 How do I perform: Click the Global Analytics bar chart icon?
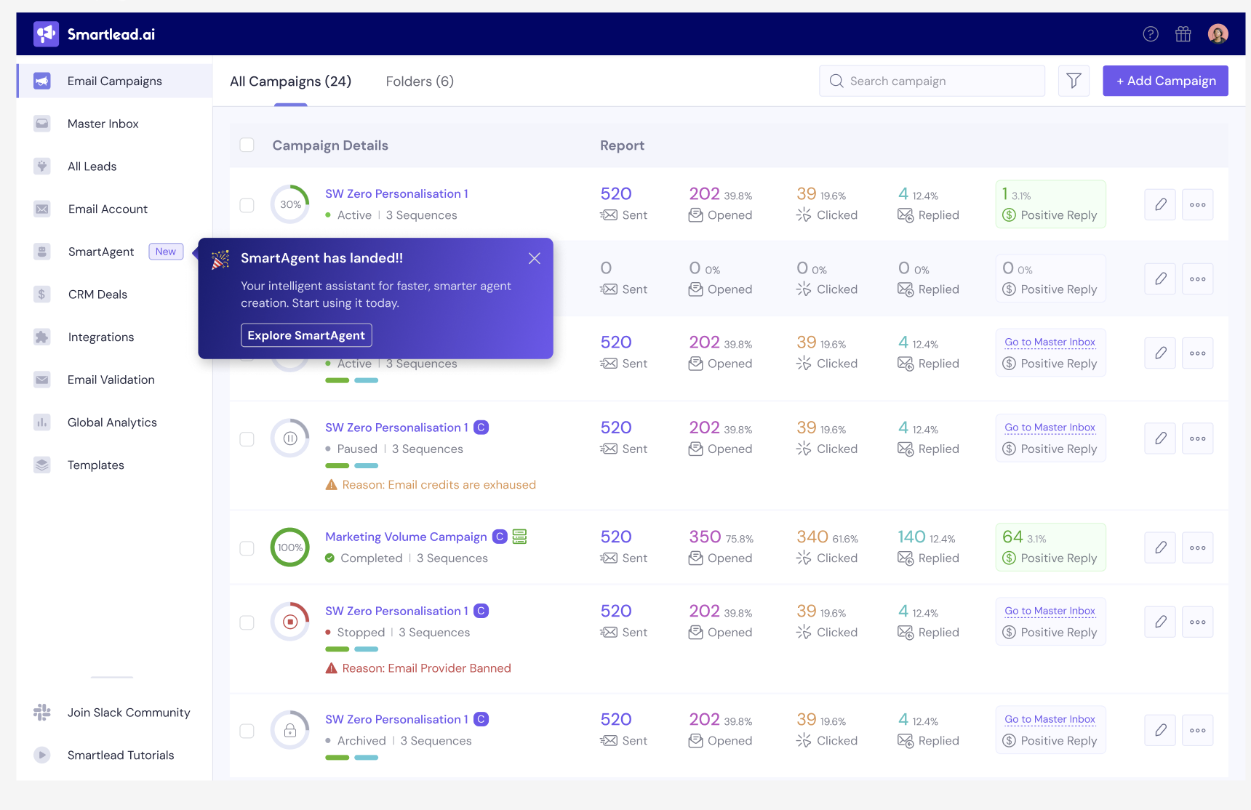coord(42,422)
